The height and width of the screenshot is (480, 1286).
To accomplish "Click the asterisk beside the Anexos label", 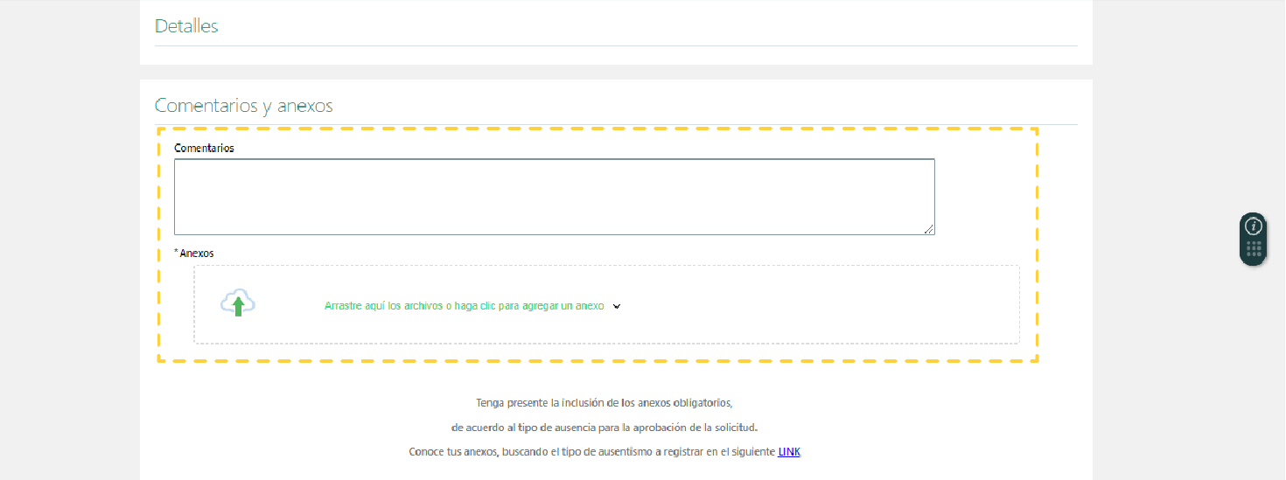I will [176, 252].
